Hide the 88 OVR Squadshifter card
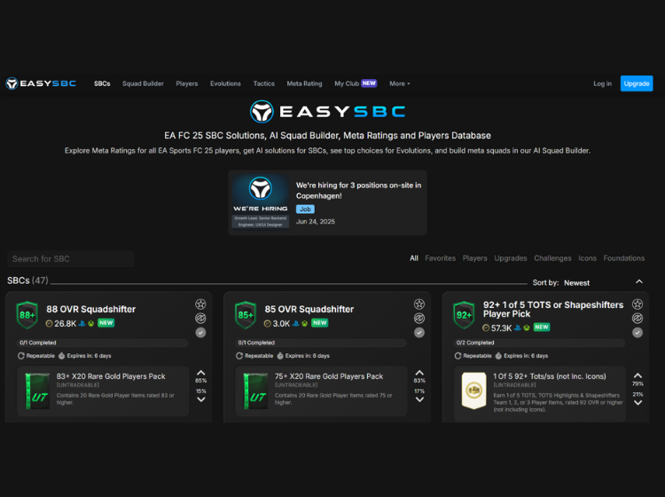Screen dimensions: 665x497 200,318
